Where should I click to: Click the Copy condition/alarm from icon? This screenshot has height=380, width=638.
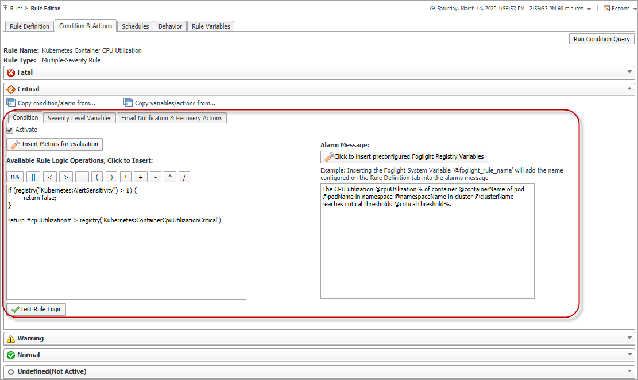click(x=11, y=103)
